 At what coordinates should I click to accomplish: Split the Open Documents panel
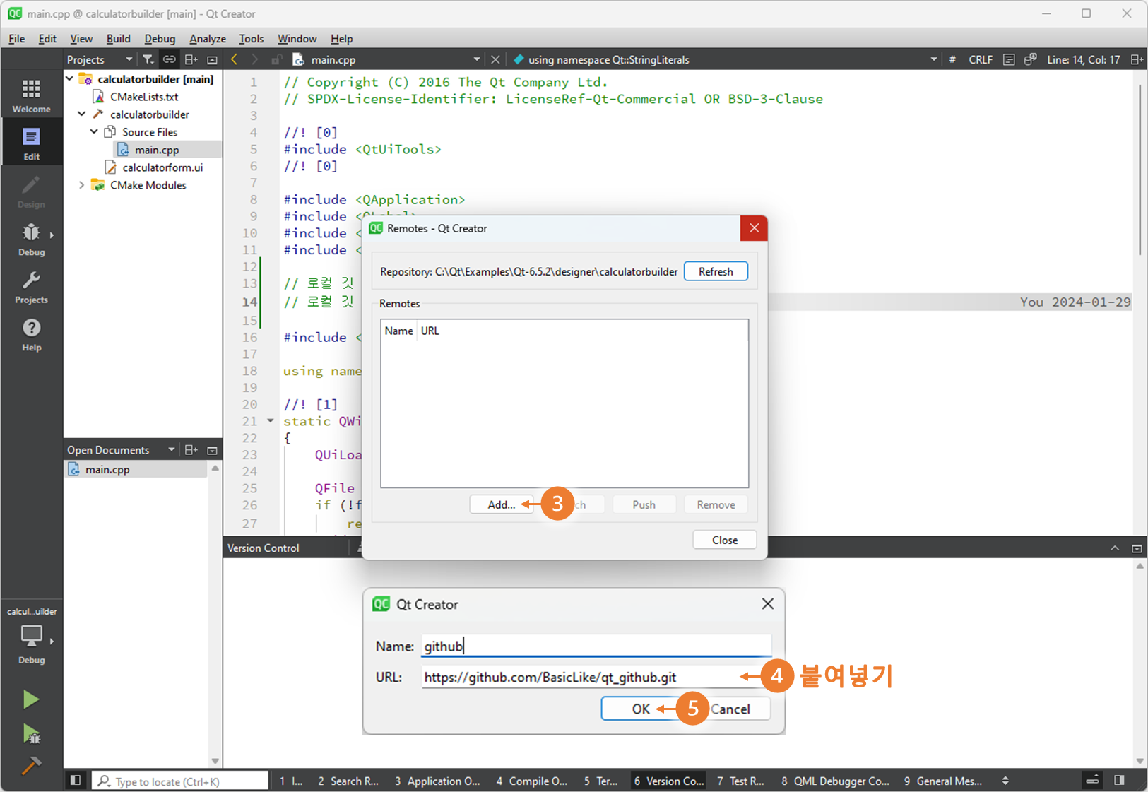click(191, 450)
